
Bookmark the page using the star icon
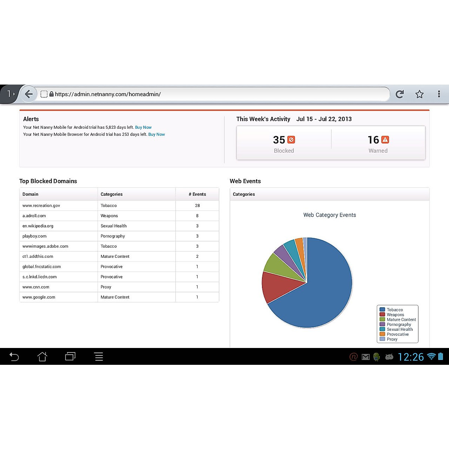point(419,94)
